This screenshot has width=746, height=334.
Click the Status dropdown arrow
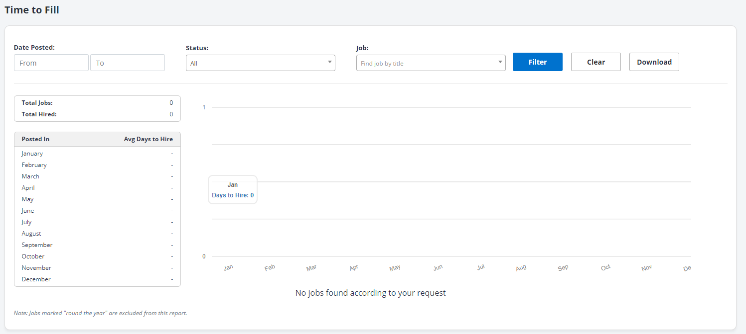(329, 62)
